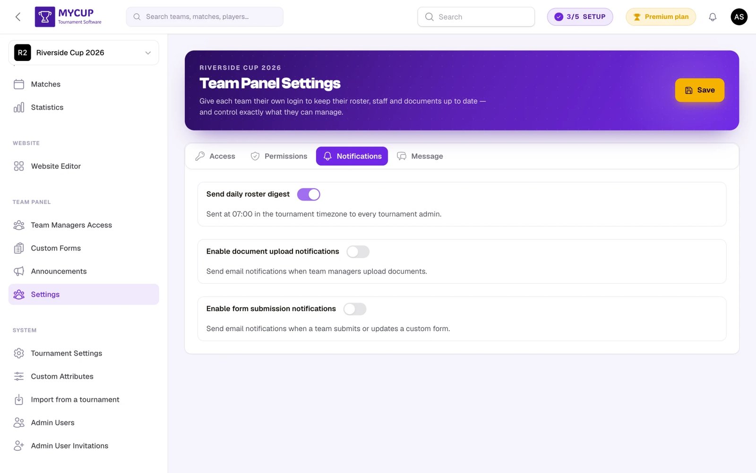Click the notification bell icon
Viewport: 756px width, 473px height.
713,17
